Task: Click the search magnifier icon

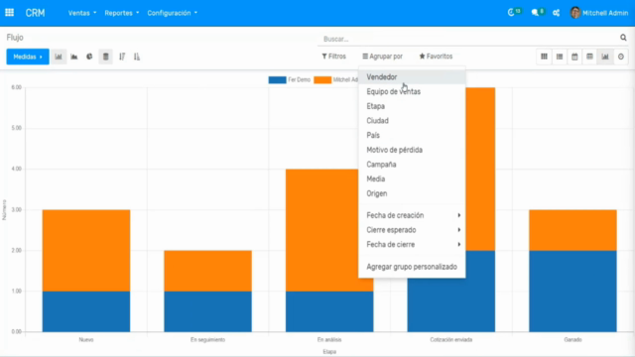Action: [x=623, y=38]
